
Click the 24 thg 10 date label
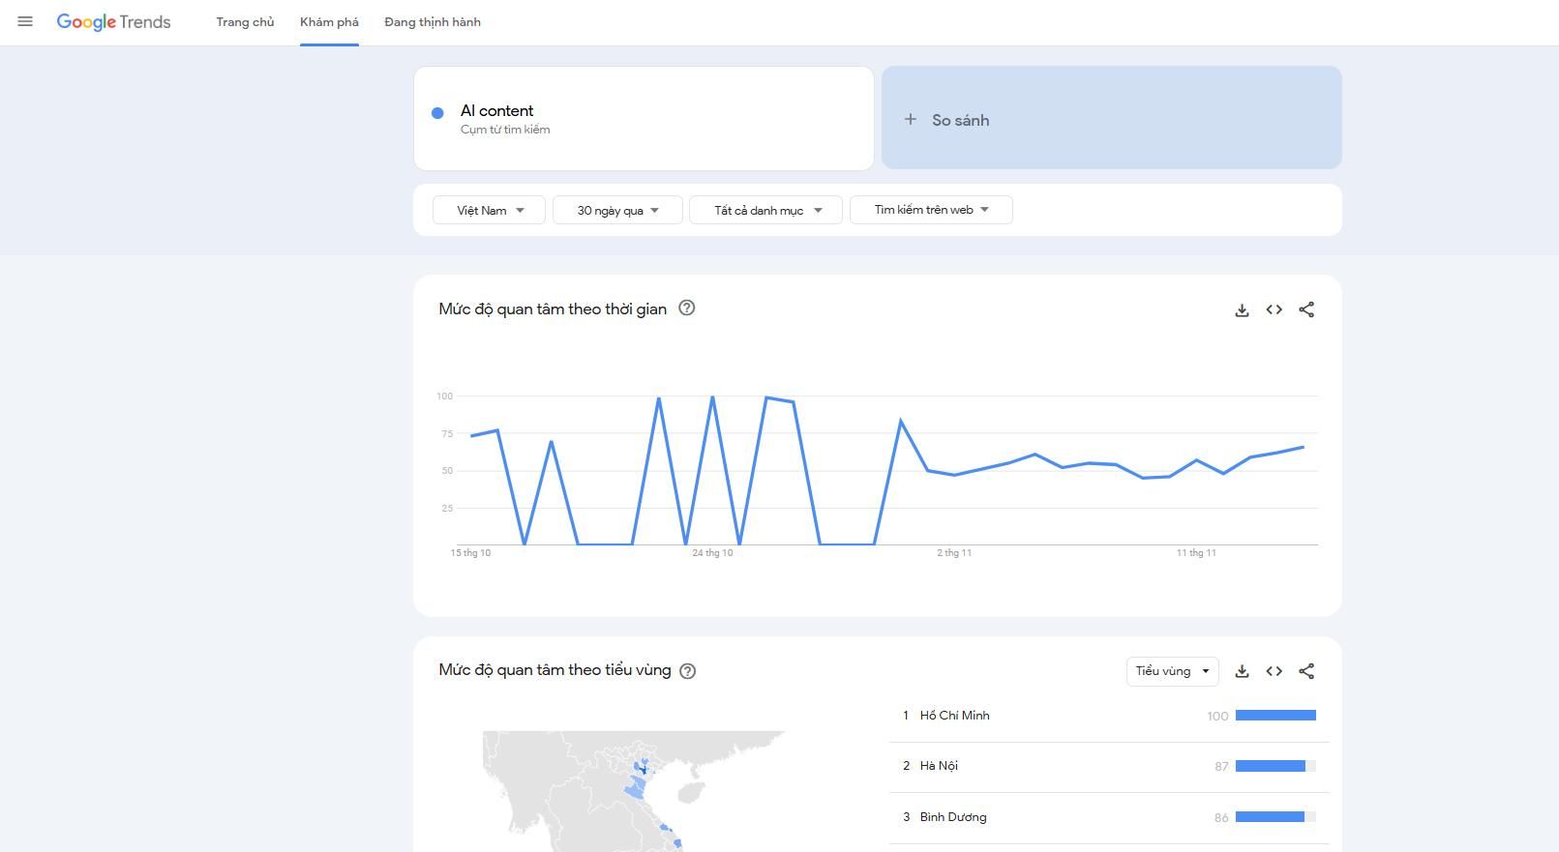[712, 553]
